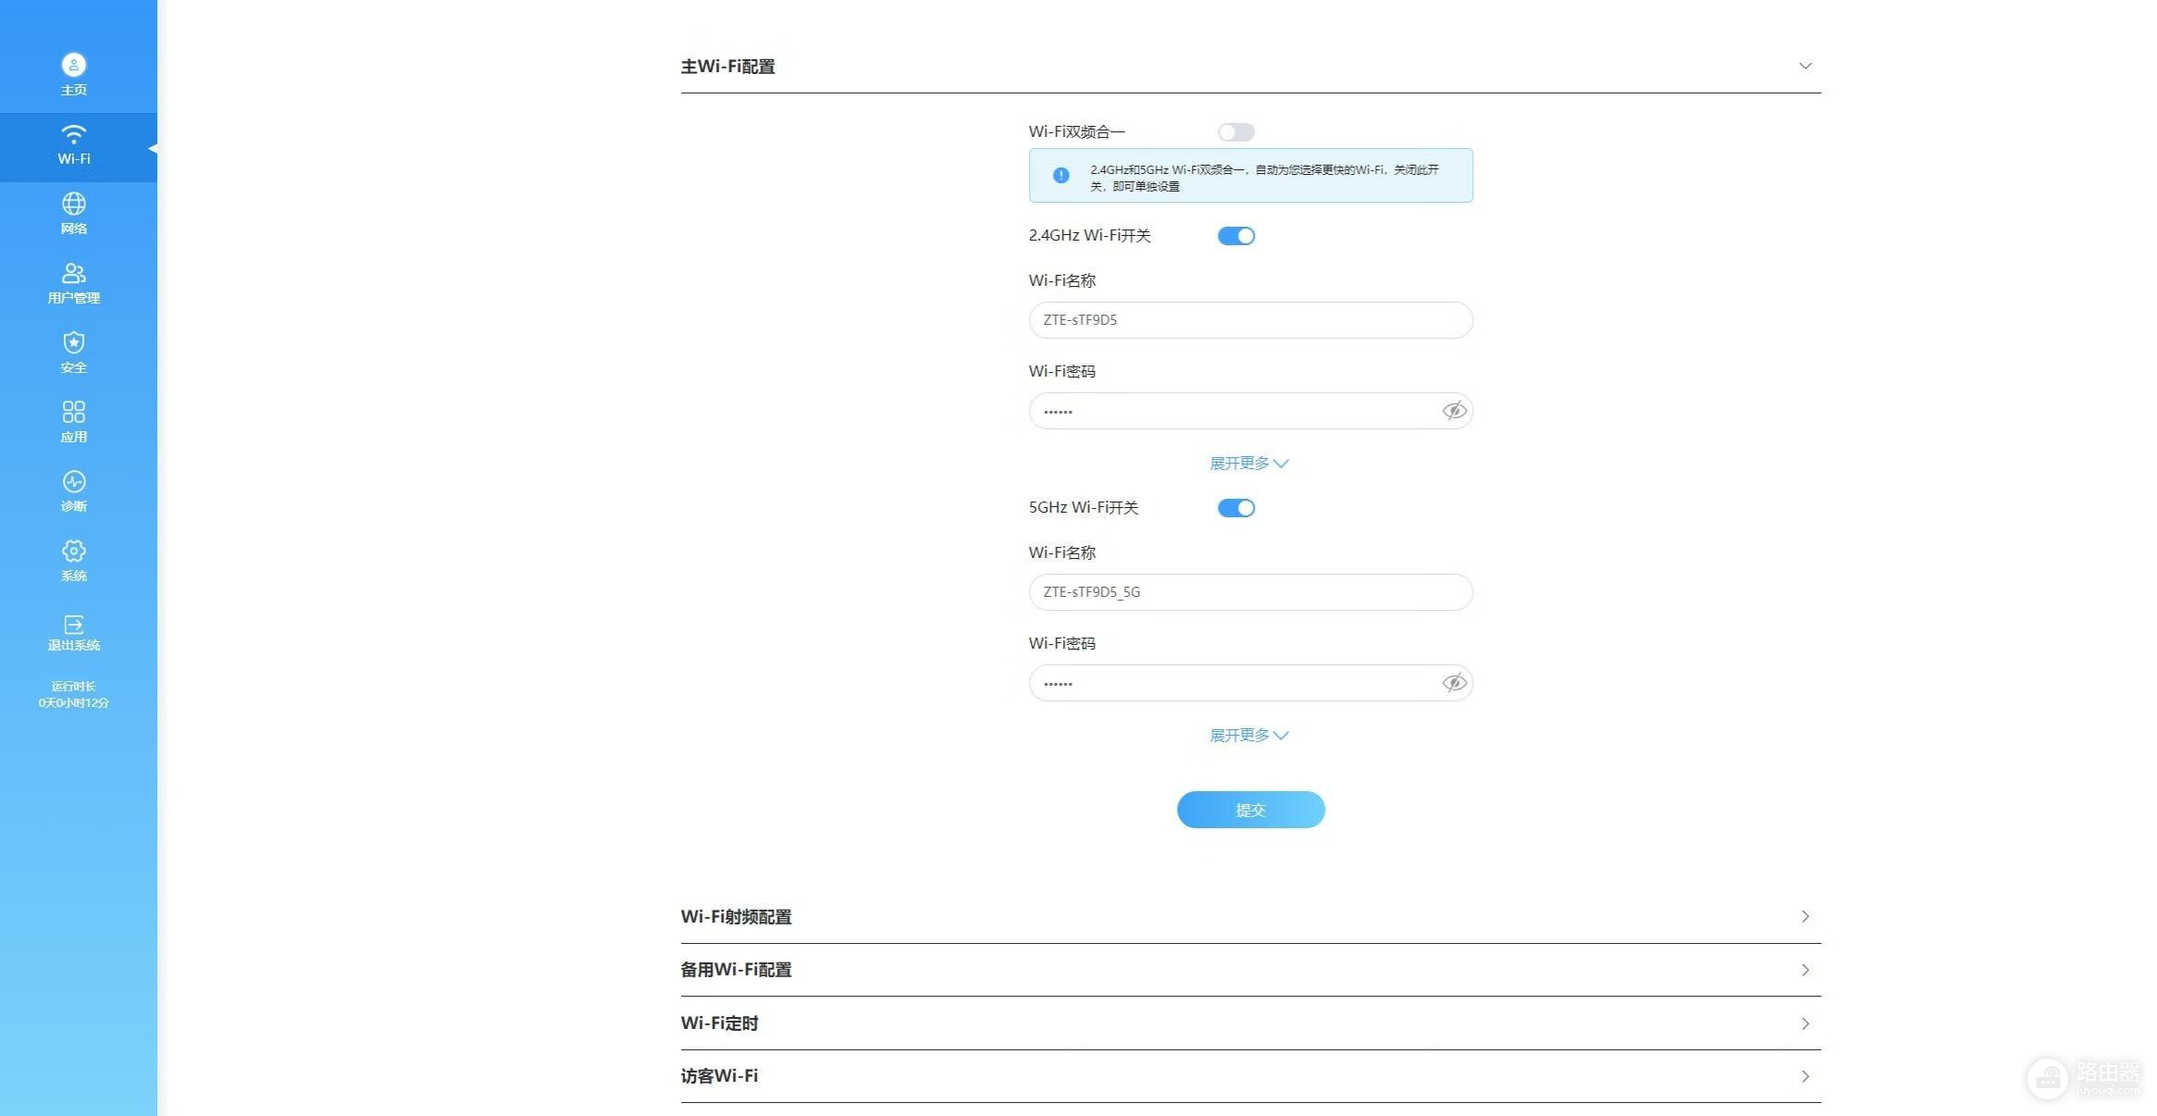Click the Wi-Fi射频配置 heading text
The height and width of the screenshot is (1116, 2157).
[737, 917]
